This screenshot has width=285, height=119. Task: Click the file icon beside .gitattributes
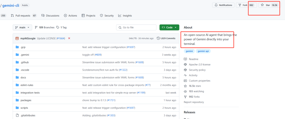(x=17, y=115)
